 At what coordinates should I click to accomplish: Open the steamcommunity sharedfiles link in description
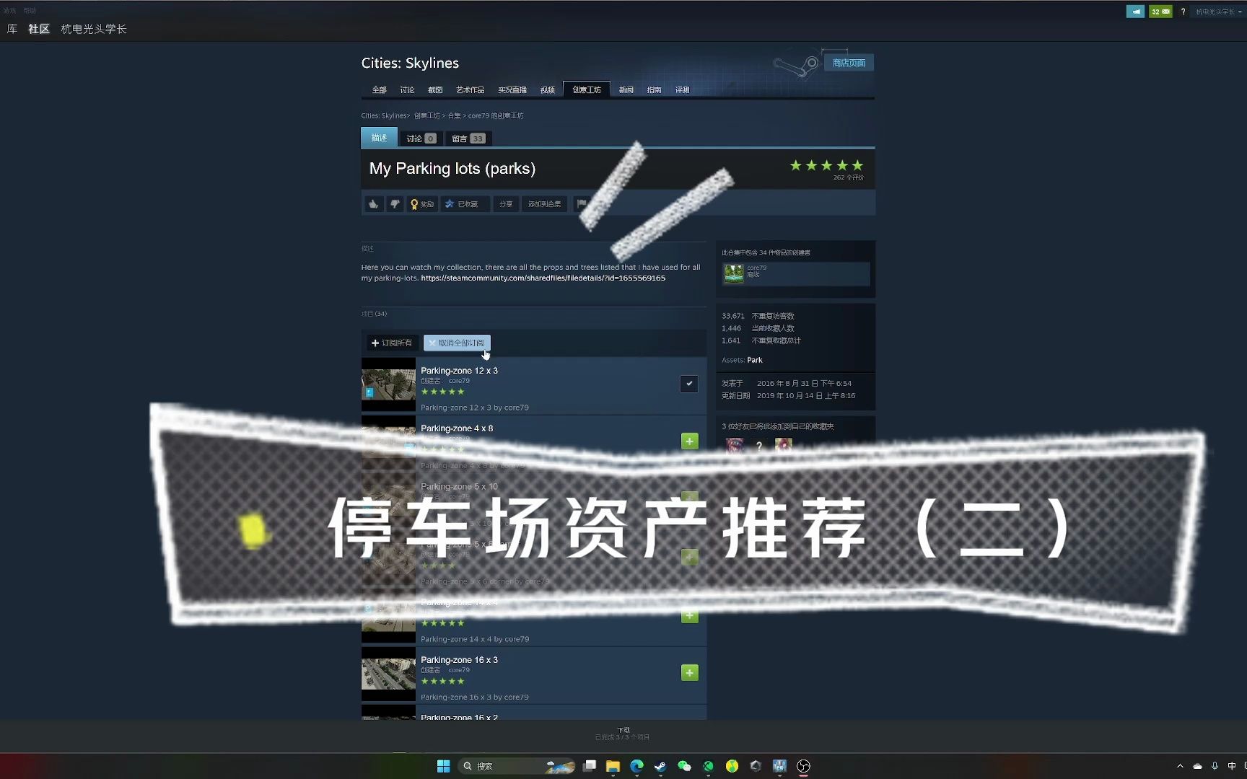coord(543,278)
